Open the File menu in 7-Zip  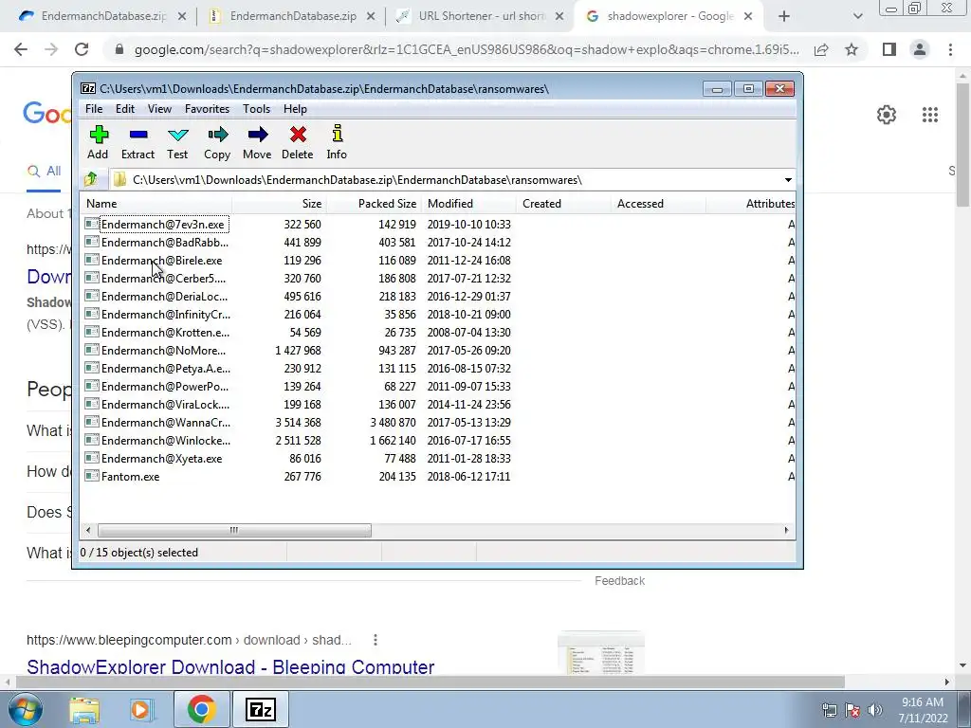(94, 109)
